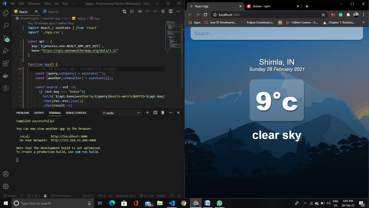The image size is (369, 208).
Task: Change the LF end of line sequence
Action: coord(110,196)
